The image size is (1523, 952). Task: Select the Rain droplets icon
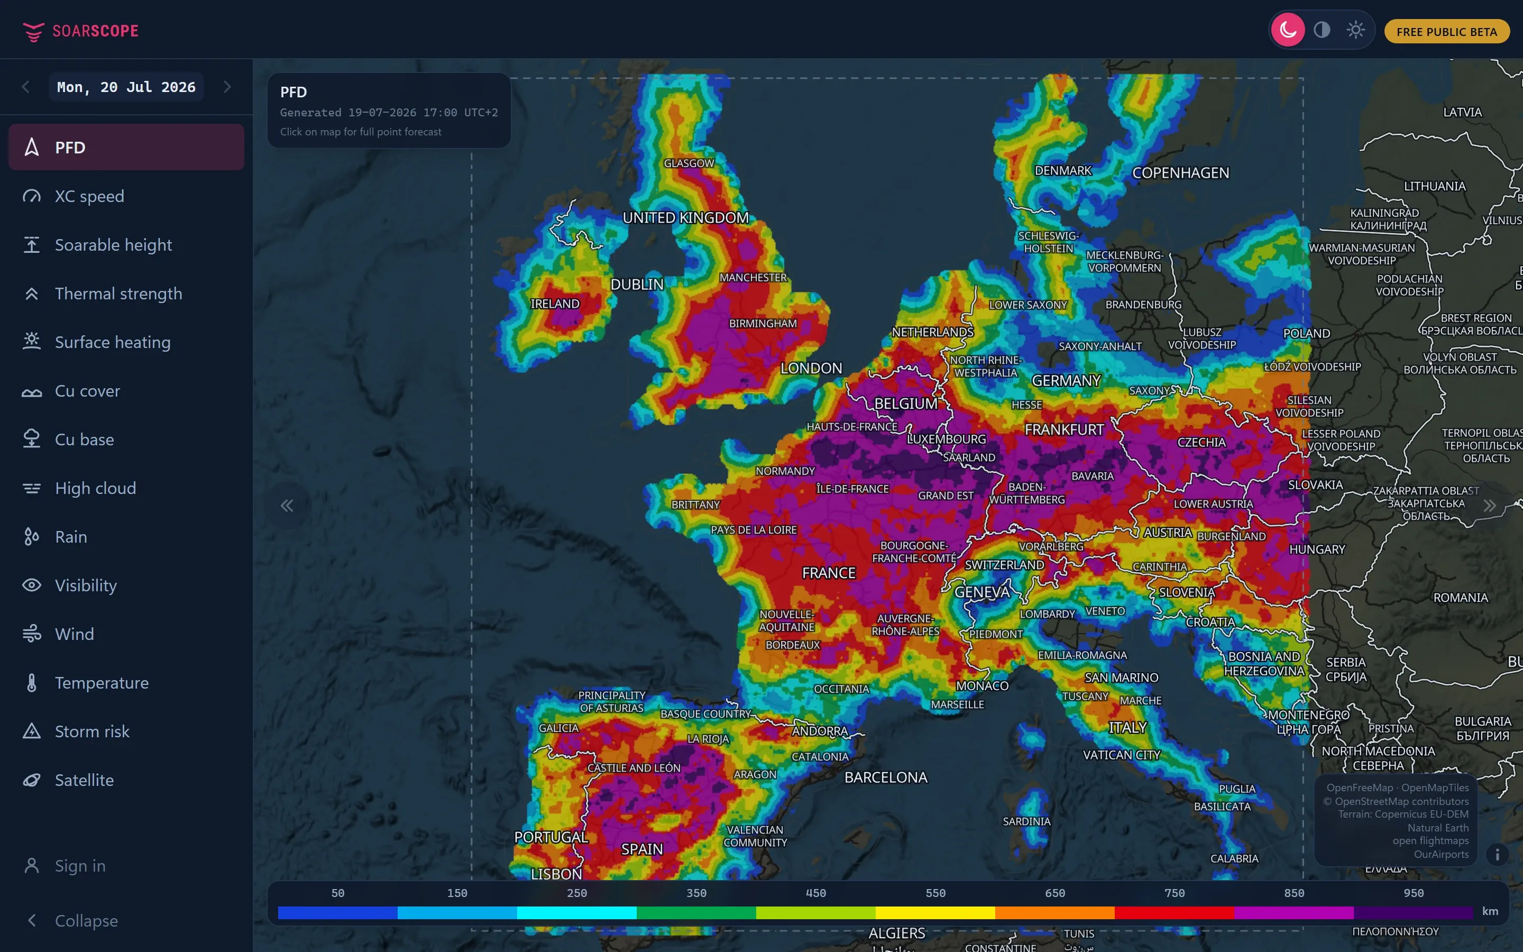[32, 537]
